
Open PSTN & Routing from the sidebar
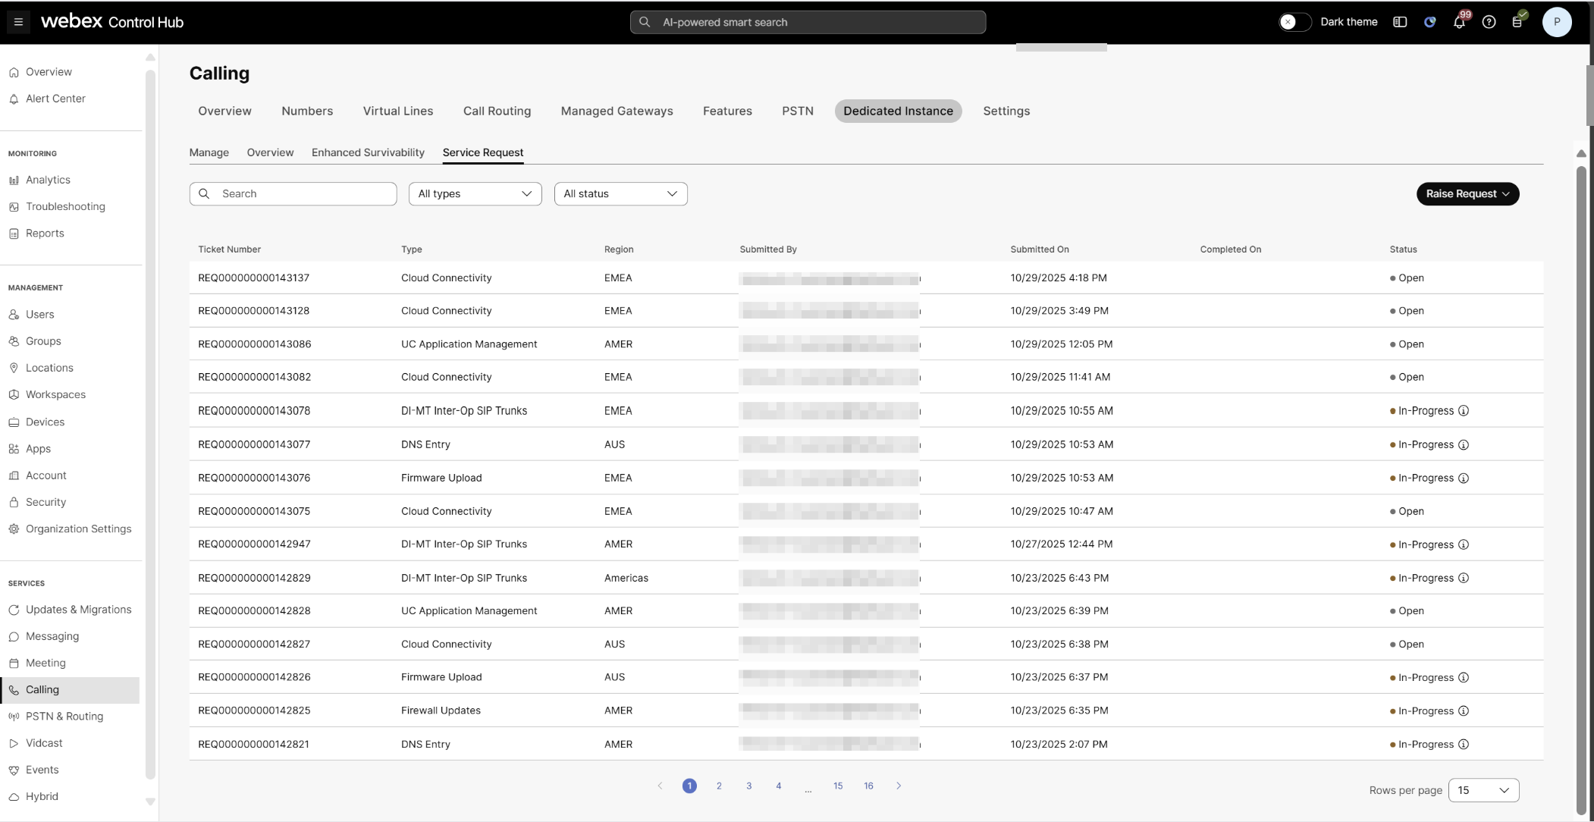click(x=64, y=716)
